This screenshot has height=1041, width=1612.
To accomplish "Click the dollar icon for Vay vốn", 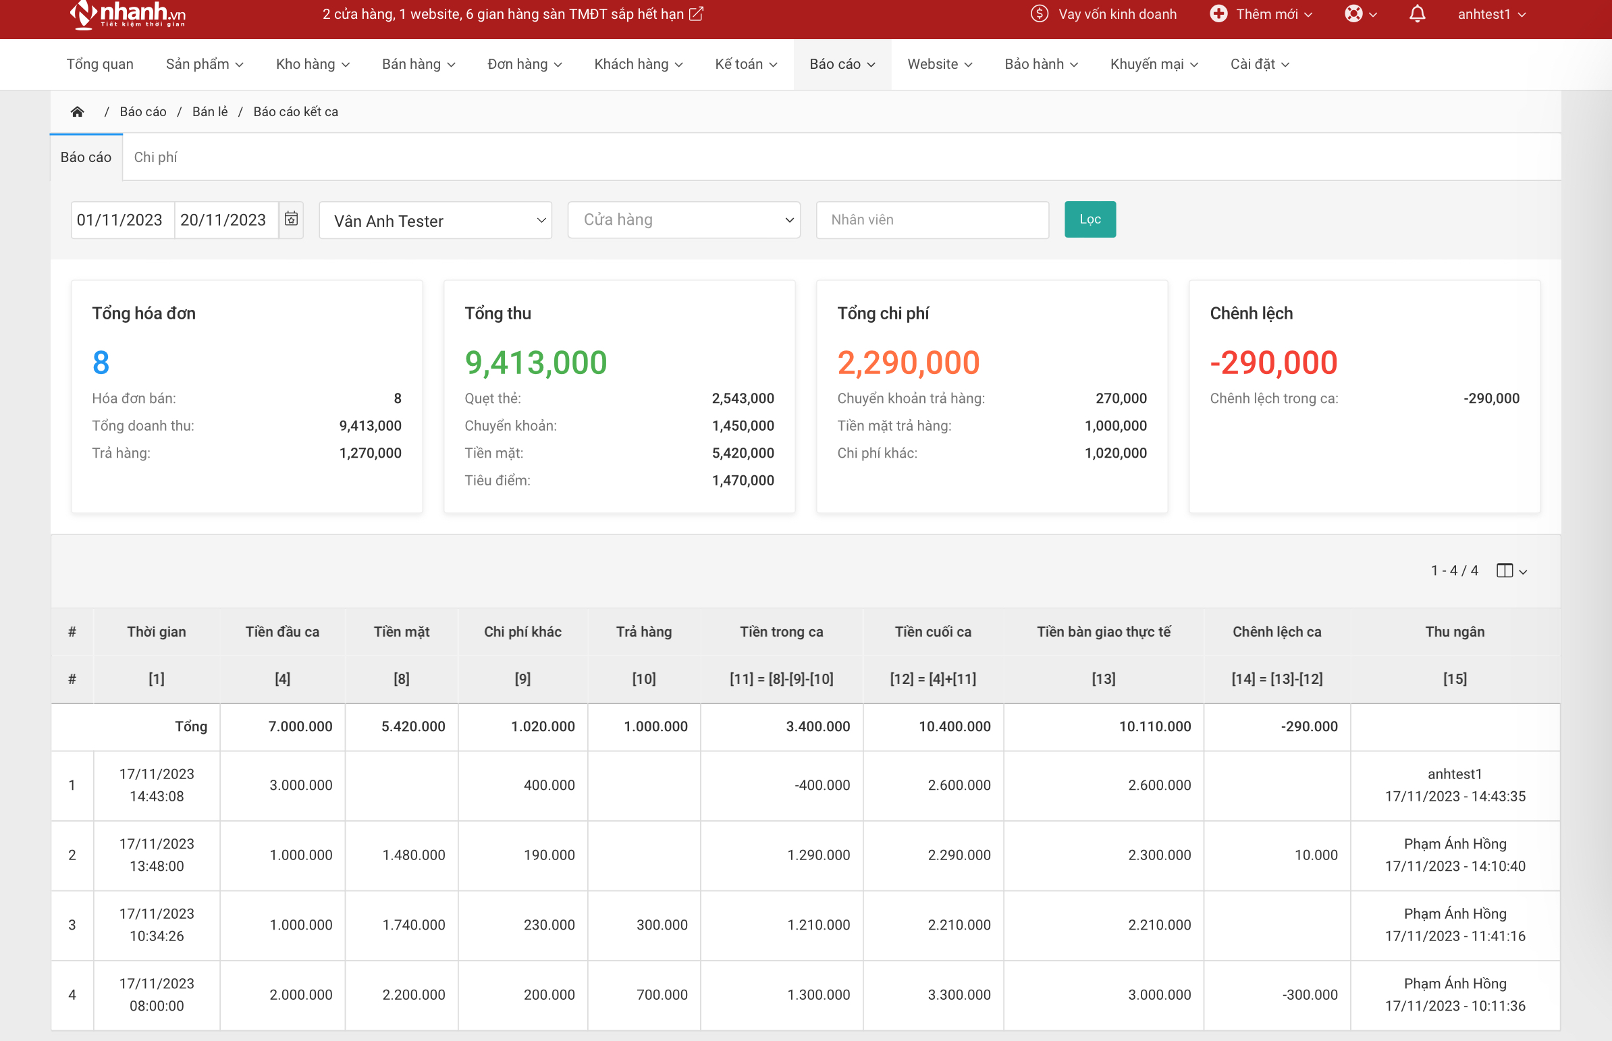I will (x=1039, y=14).
